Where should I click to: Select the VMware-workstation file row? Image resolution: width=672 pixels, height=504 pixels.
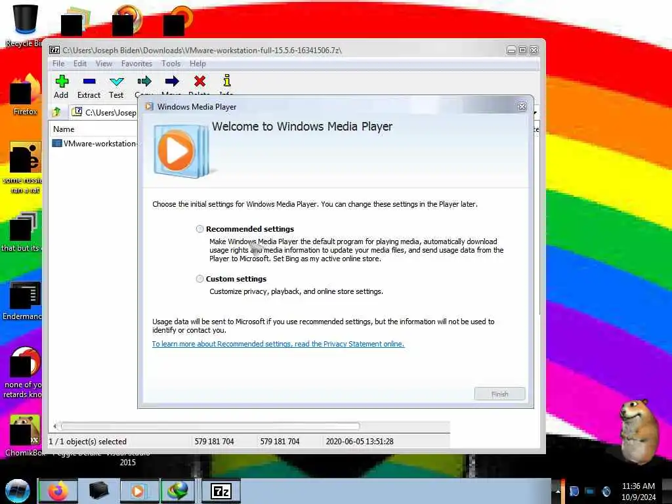point(94,144)
